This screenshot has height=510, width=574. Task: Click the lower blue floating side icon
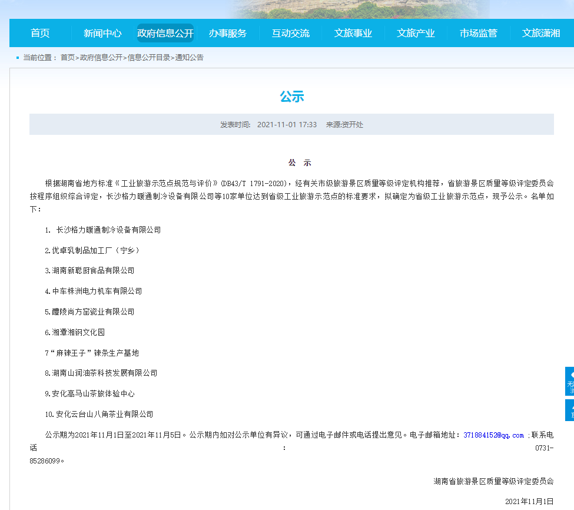[570, 410]
